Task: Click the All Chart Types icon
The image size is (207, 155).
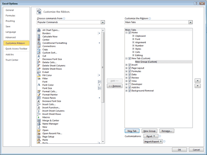Action: [x=39, y=30]
